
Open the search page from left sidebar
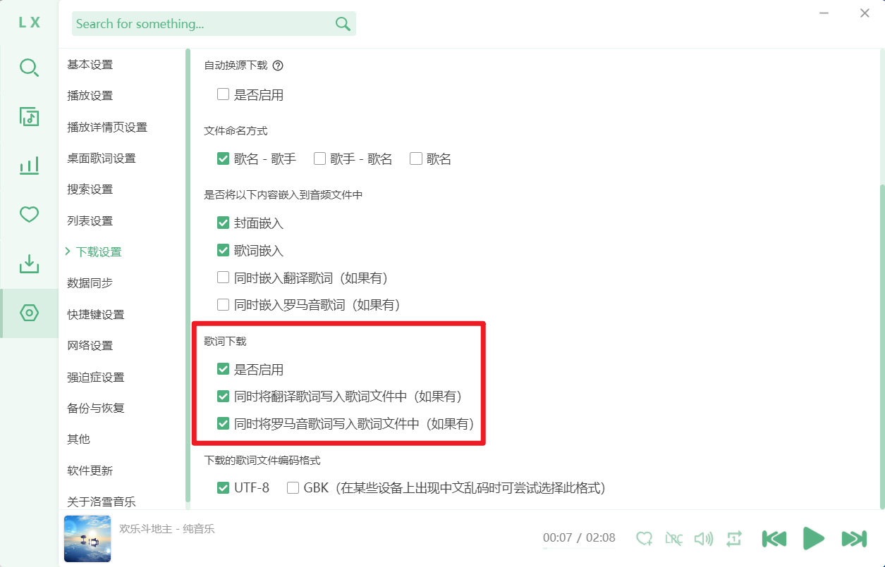(29, 68)
